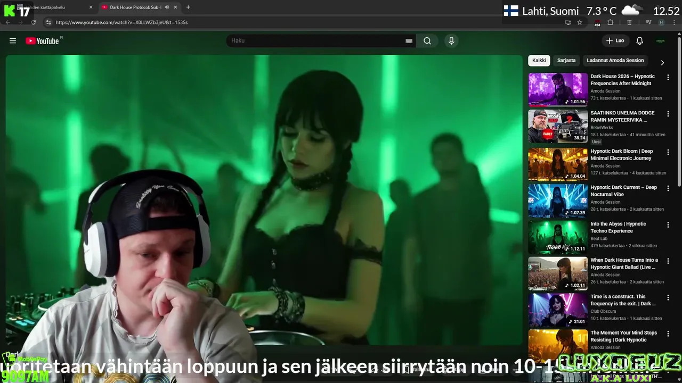Open the browser extensions puzzle icon

point(611,22)
